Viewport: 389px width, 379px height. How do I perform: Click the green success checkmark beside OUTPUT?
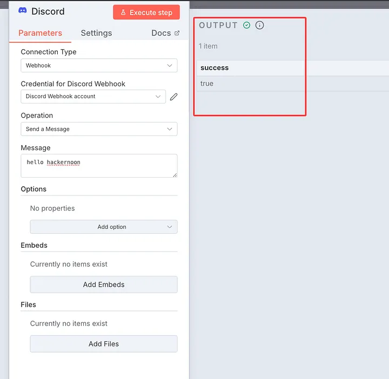pos(247,25)
